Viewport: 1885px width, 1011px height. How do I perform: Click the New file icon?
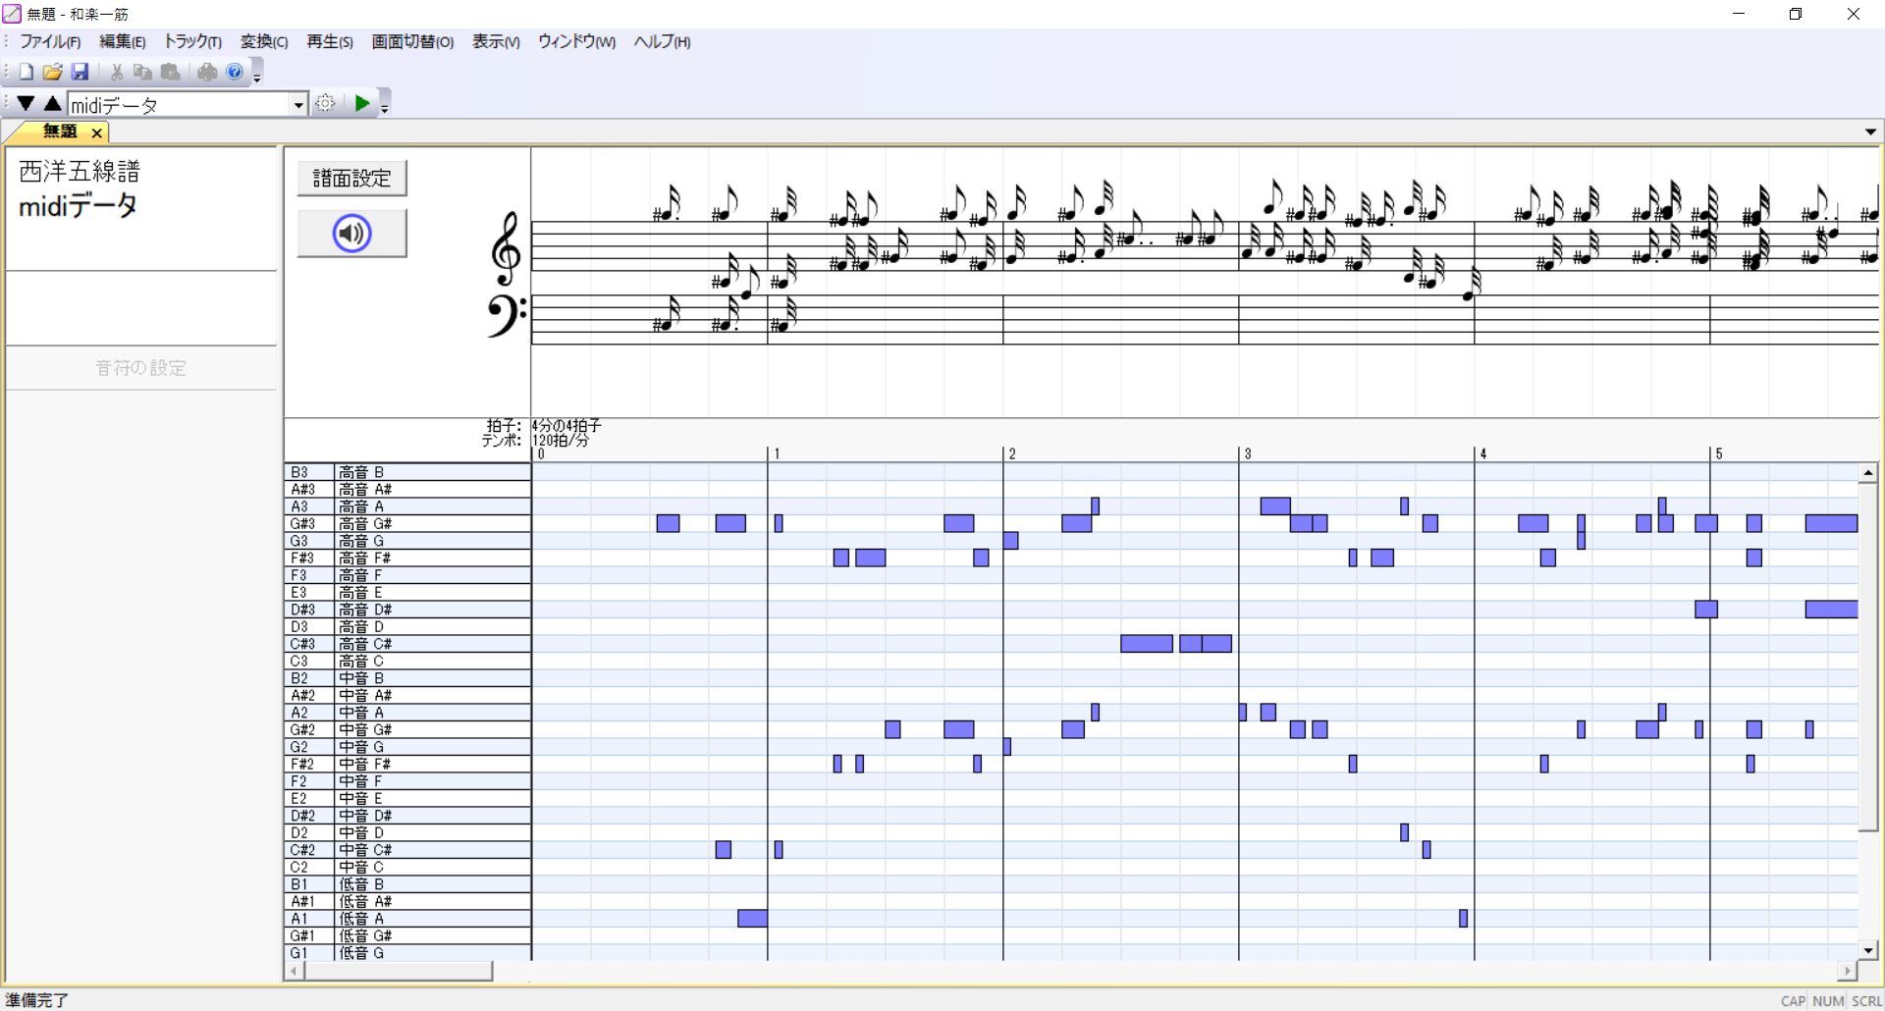click(27, 72)
